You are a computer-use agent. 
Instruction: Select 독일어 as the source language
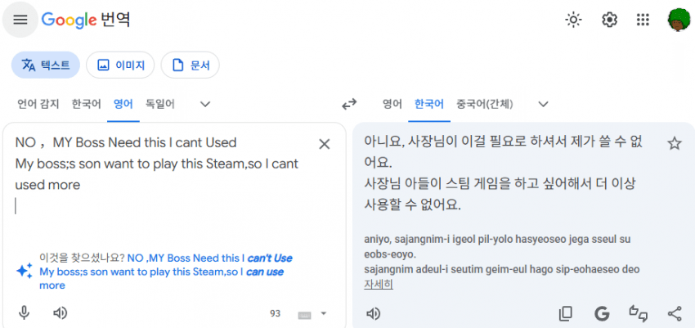click(160, 104)
